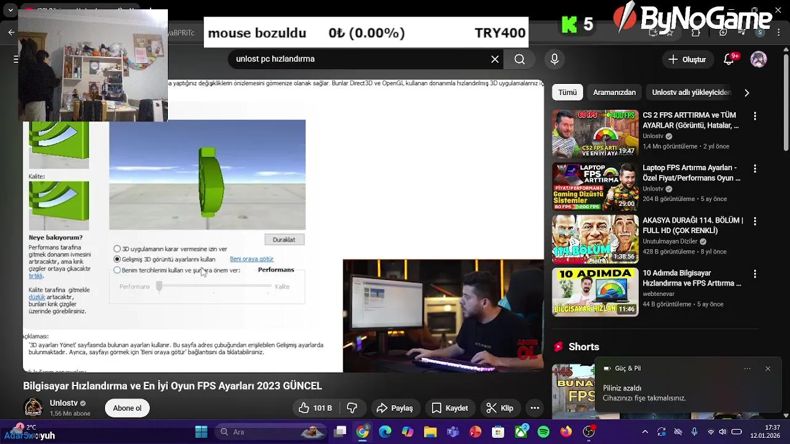Open Laptop FPS Artırma video thumbnail
Image resolution: width=790 pixels, height=444 pixels.
point(595,186)
